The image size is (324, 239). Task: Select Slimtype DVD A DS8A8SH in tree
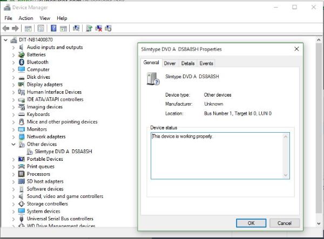pyautogui.click(x=63, y=152)
